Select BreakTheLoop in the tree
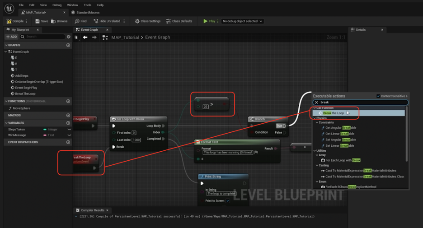Viewport: 423px width, 228px height. pyautogui.click(x=23, y=93)
